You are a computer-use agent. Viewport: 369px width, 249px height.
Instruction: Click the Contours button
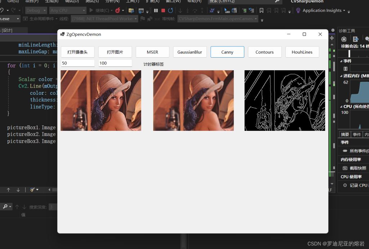click(x=265, y=52)
